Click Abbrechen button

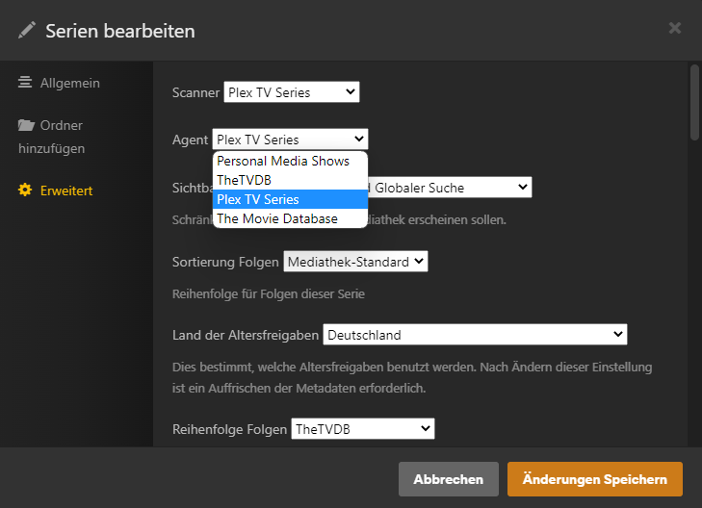449,479
